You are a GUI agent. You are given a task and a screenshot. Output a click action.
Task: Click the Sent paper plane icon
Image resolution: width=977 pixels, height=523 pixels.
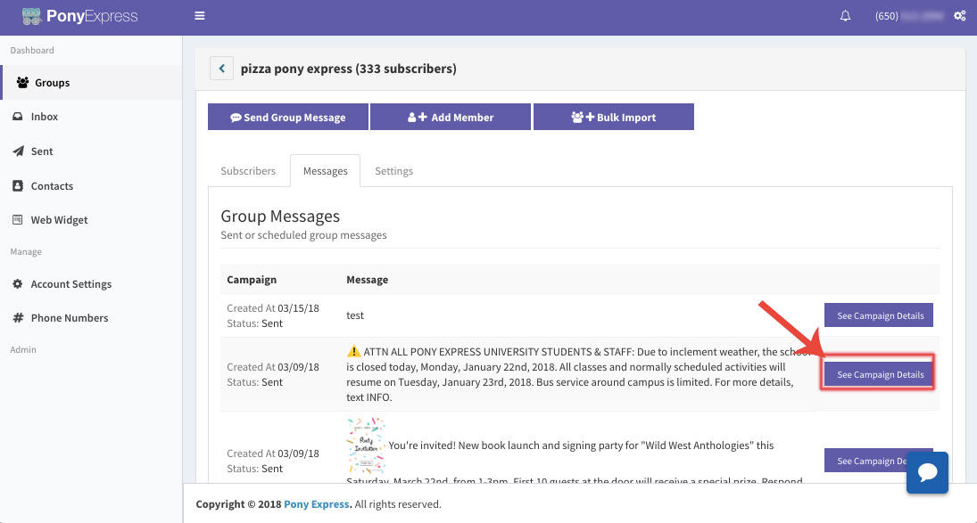[18, 151]
